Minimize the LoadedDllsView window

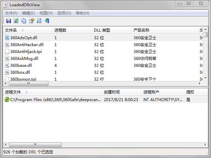(180, 4)
